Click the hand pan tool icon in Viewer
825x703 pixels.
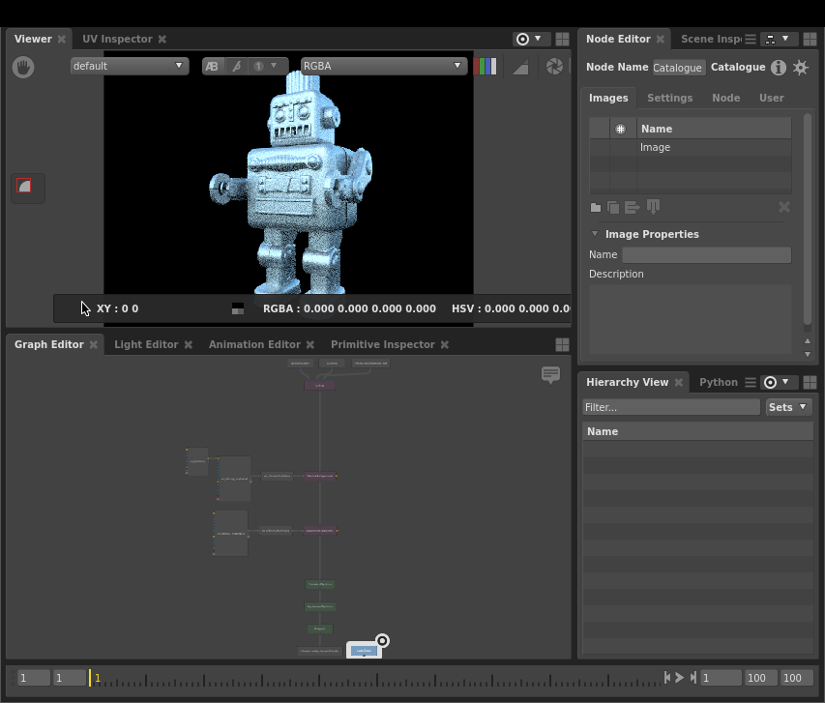tap(23, 67)
